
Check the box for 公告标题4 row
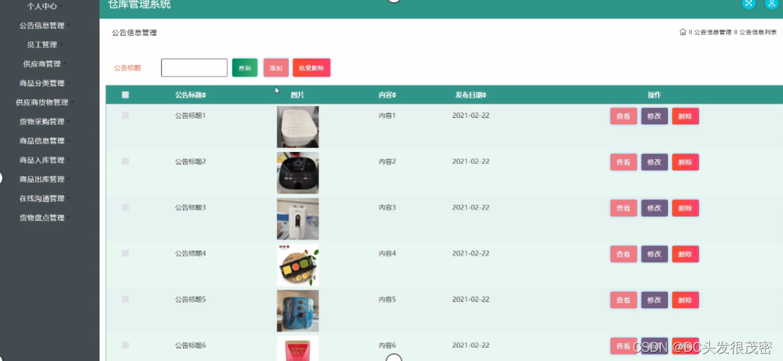point(126,254)
